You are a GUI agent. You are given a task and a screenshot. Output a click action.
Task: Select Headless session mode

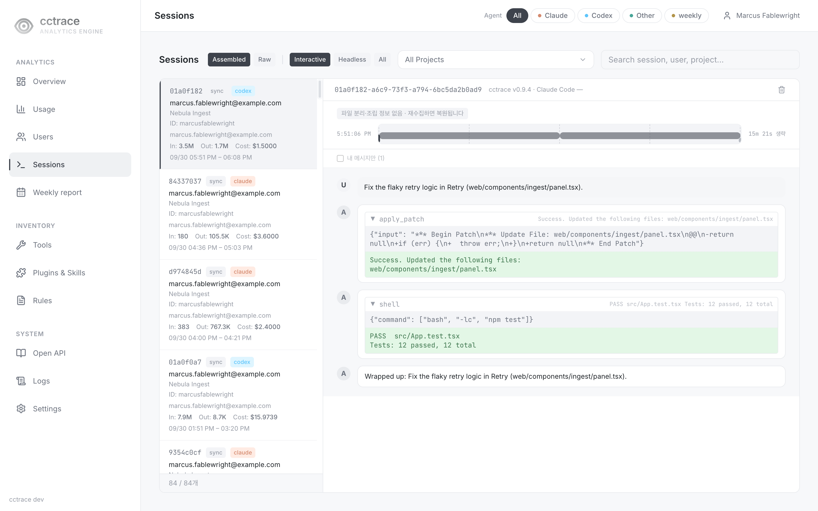[352, 60]
